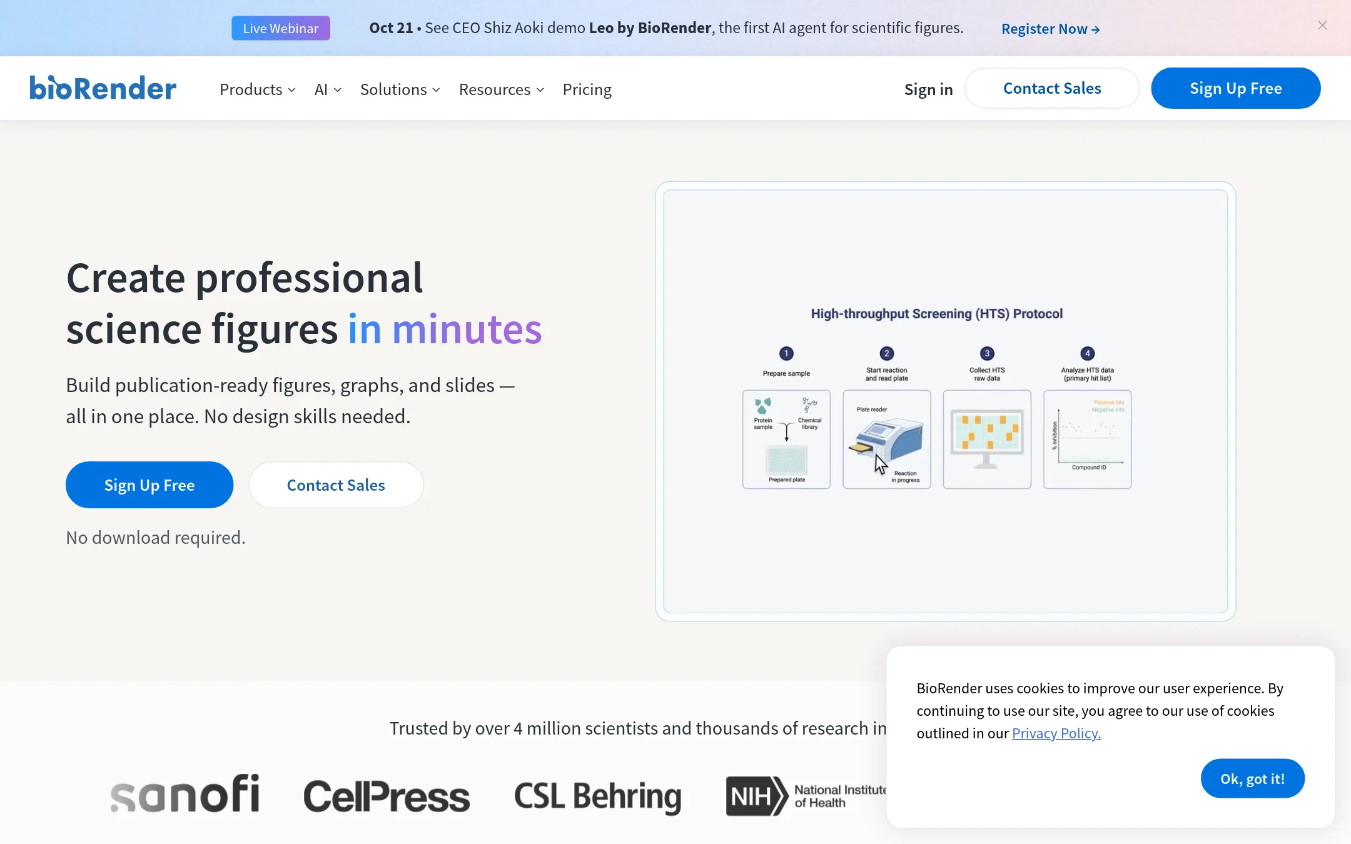Click the 'No download required.' text
The height and width of the screenshot is (844, 1351).
pos(156,538)
